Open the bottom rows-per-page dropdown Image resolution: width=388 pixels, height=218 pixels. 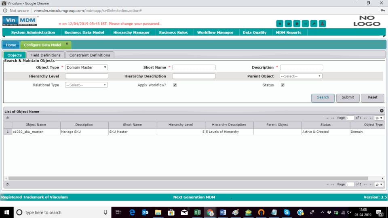point(379,184)
